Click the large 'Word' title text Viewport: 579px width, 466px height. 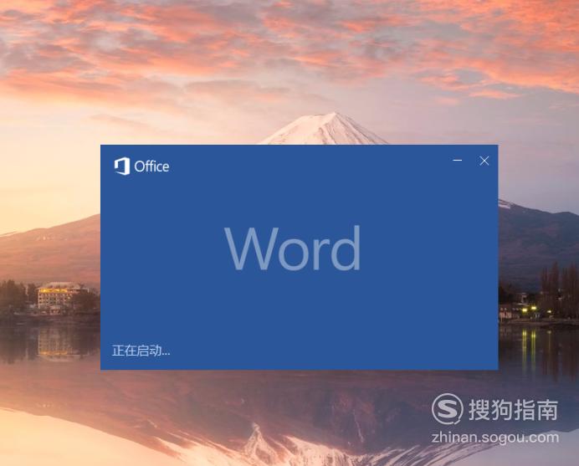pos(293,248)
